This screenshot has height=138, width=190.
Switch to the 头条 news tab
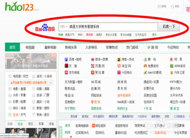click(x=10, y=124)
